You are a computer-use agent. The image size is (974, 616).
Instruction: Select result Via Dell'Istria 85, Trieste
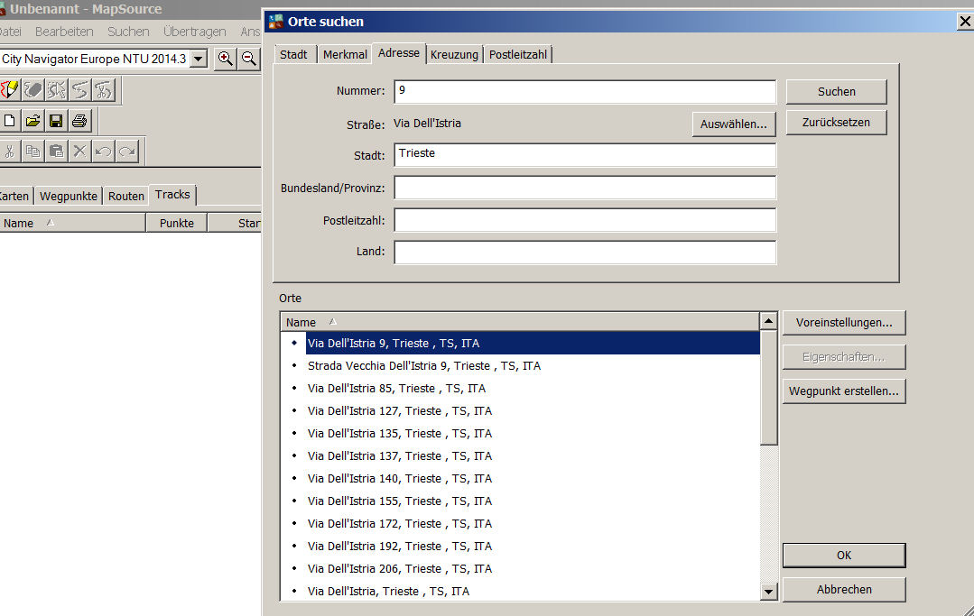click(x=520, y=389)
